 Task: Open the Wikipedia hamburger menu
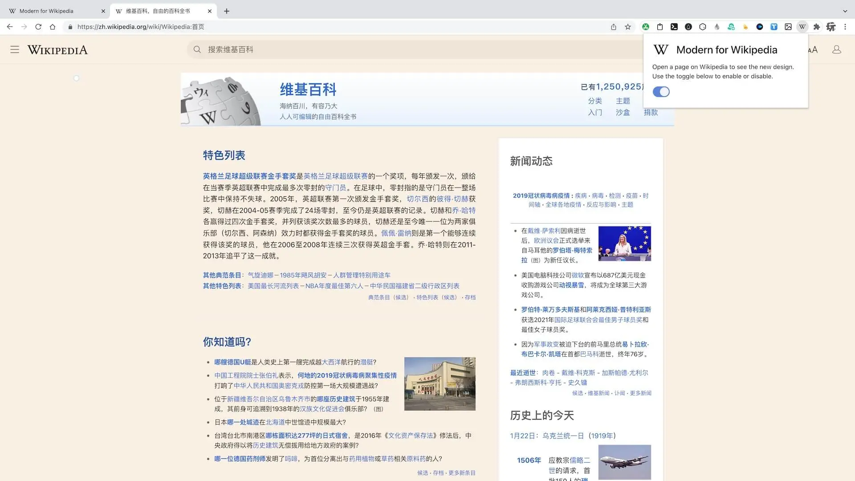pyautogui.click(x=15, y=49)
